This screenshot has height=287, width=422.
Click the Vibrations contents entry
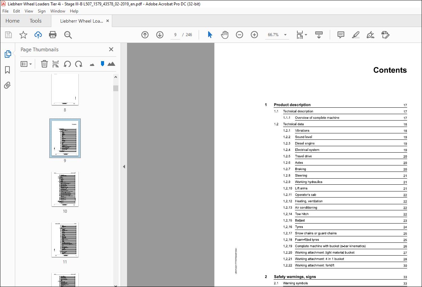(x=302, y=130)
